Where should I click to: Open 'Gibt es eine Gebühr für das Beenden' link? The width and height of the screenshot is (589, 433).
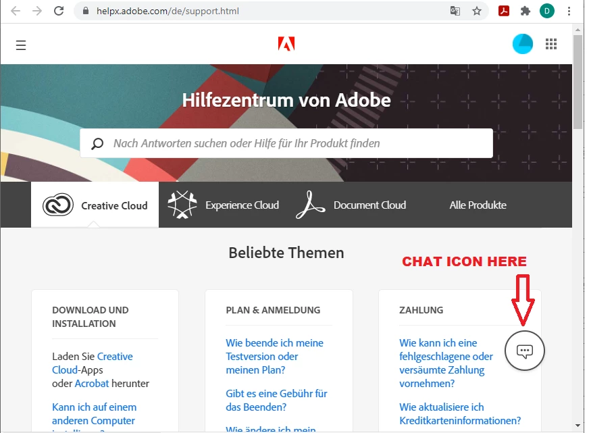point(276,401)
